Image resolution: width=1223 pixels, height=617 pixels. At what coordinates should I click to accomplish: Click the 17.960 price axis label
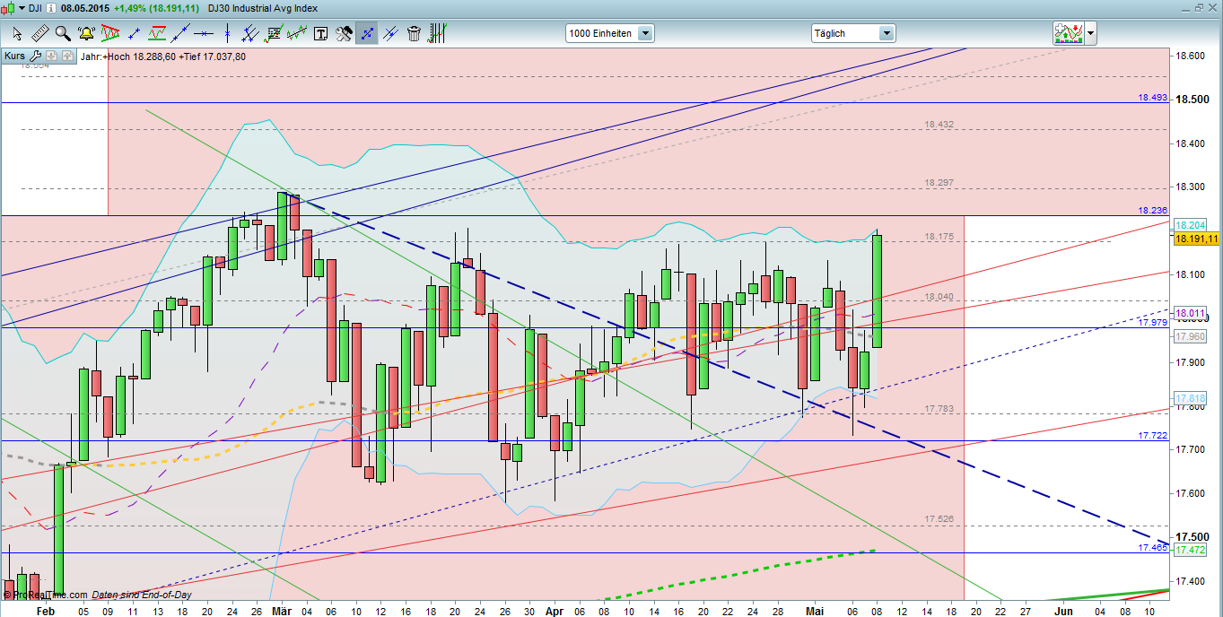1190,335
